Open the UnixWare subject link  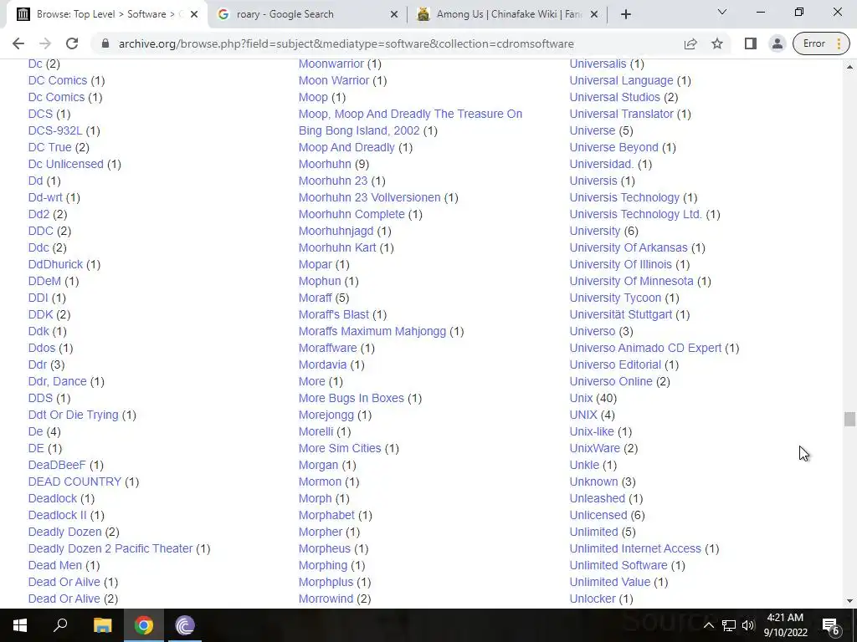[x=595, y=449]
